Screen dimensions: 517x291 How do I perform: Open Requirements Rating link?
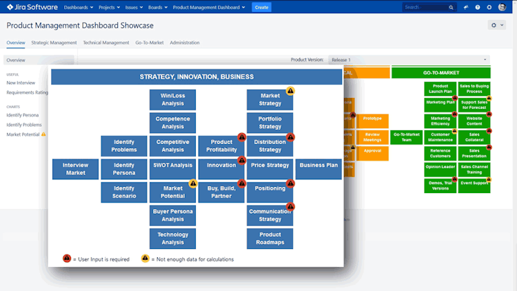coord(27,92)
